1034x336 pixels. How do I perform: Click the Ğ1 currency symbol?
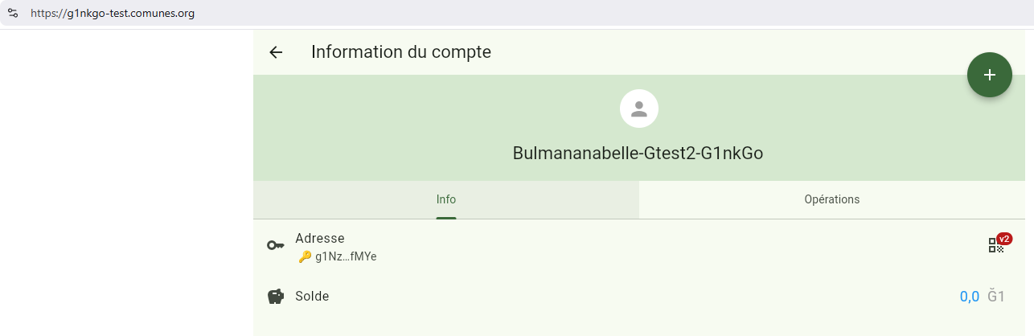coord(996,297)
